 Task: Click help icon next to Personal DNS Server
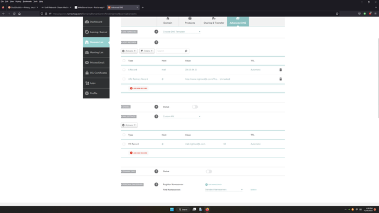[156, 185]
